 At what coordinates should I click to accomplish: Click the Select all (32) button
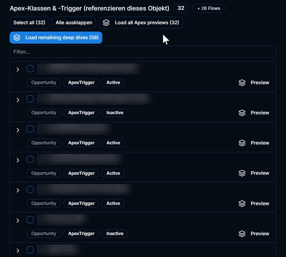pos(29,23)
